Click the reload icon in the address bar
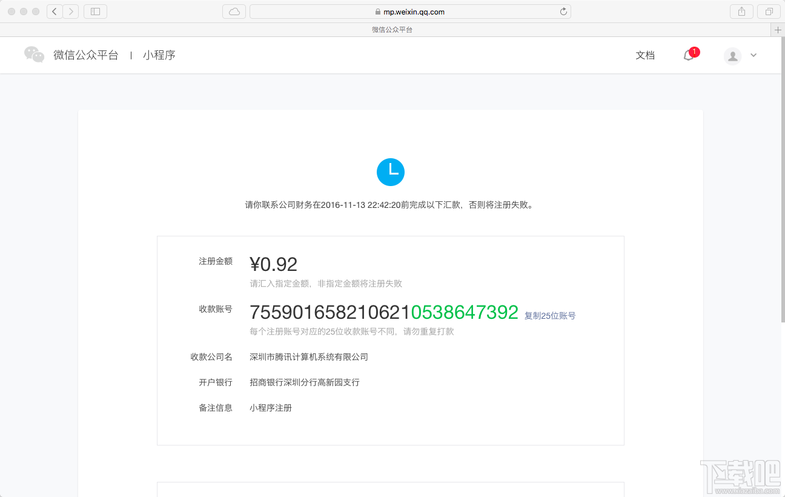The height and width of the screenshot is (497, 785). pyautogui.click(x=563, y=11)
